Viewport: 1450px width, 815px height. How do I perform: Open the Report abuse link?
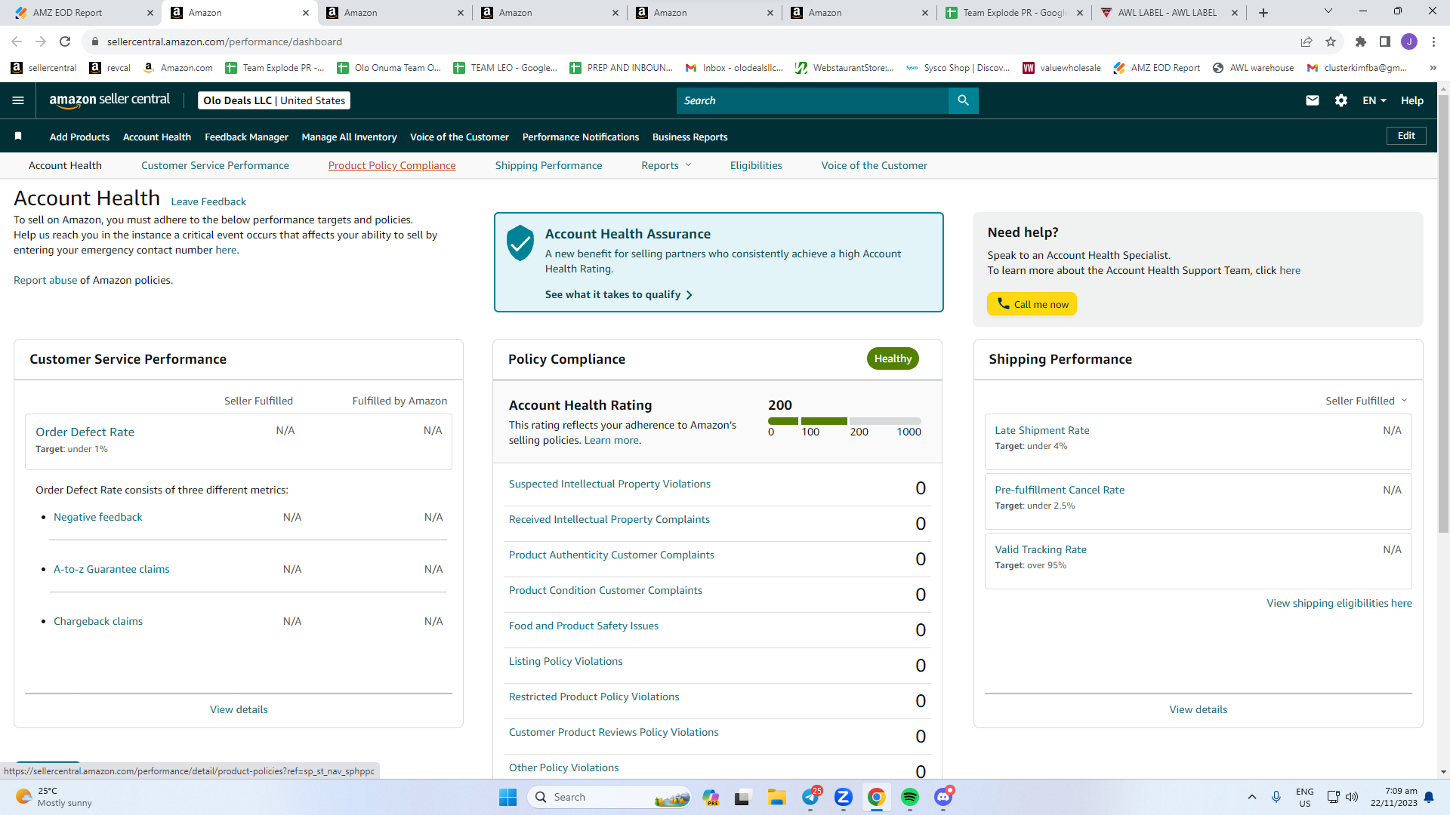click(x=45, y=280)
